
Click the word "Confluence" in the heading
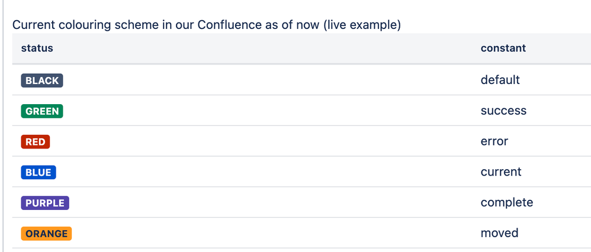click(x=229, y=25)
